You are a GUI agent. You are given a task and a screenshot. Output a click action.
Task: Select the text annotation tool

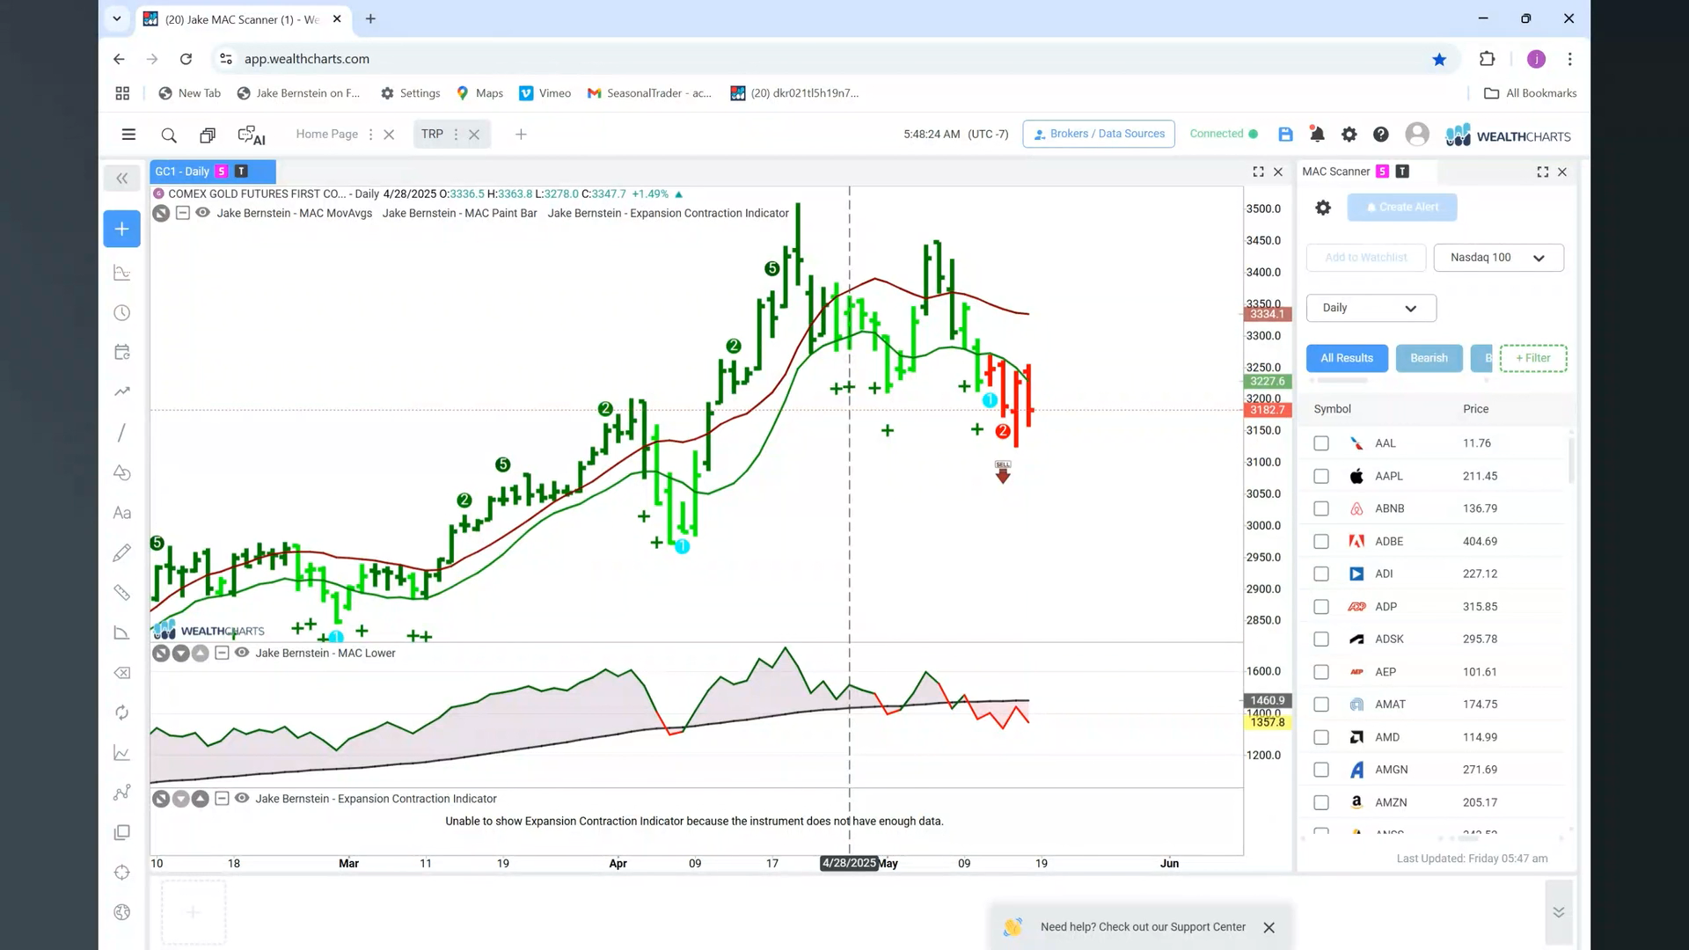tap(122, 513)
